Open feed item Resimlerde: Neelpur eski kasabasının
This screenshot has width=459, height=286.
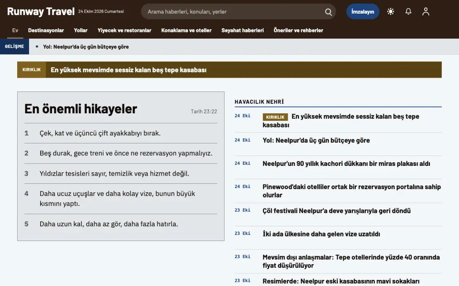[x=341, y=281]
